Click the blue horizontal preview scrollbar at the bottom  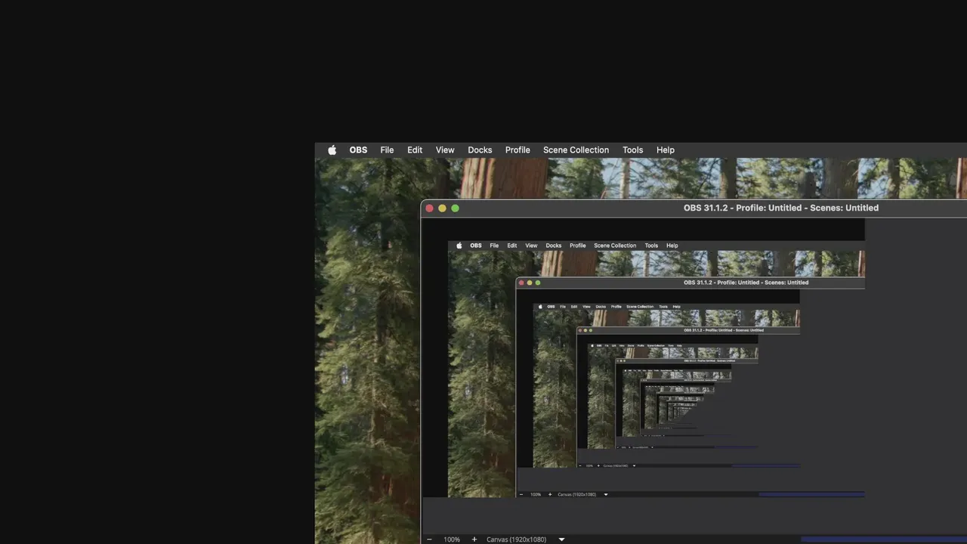coord(884,539)
